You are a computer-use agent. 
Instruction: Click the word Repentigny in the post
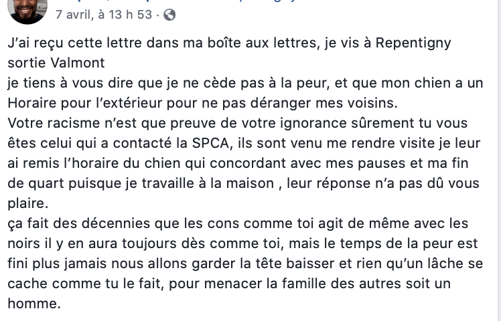(x=413, y=43)
